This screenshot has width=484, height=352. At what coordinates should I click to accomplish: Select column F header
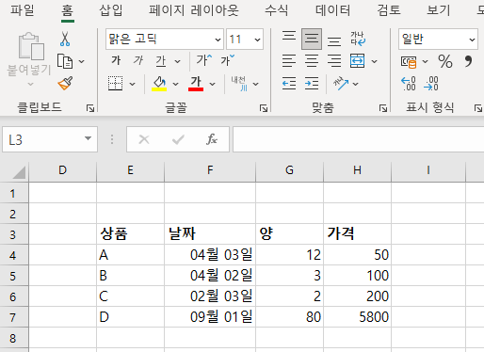pyautogui.click(x=210, y=170)
